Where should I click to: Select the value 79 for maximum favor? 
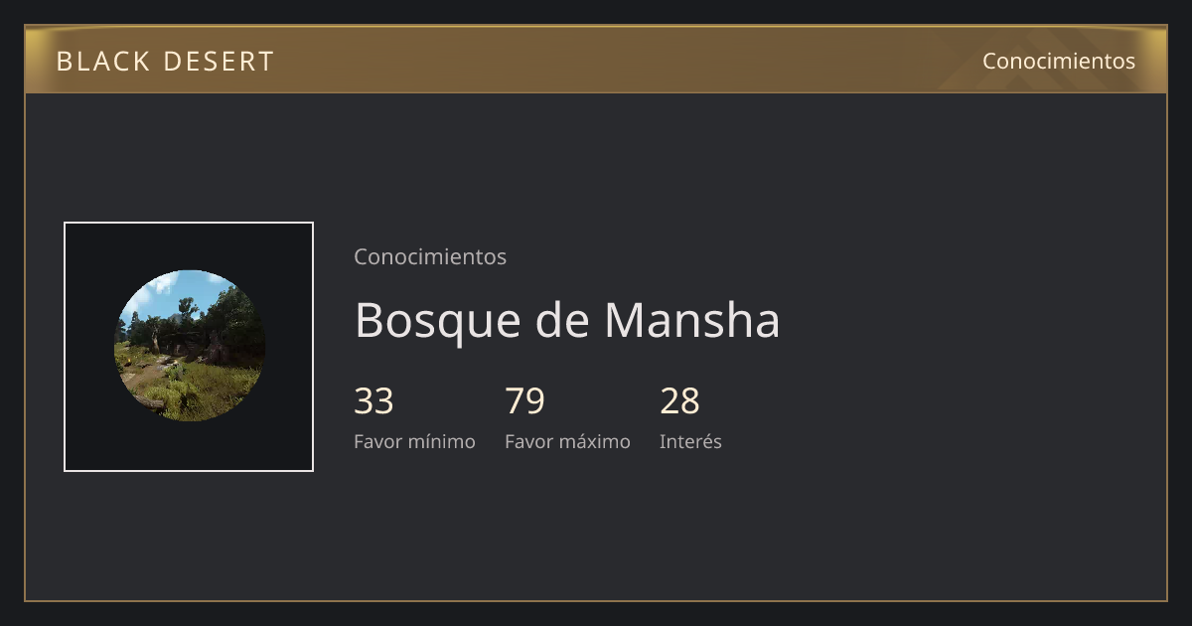[x=524, y=401]
